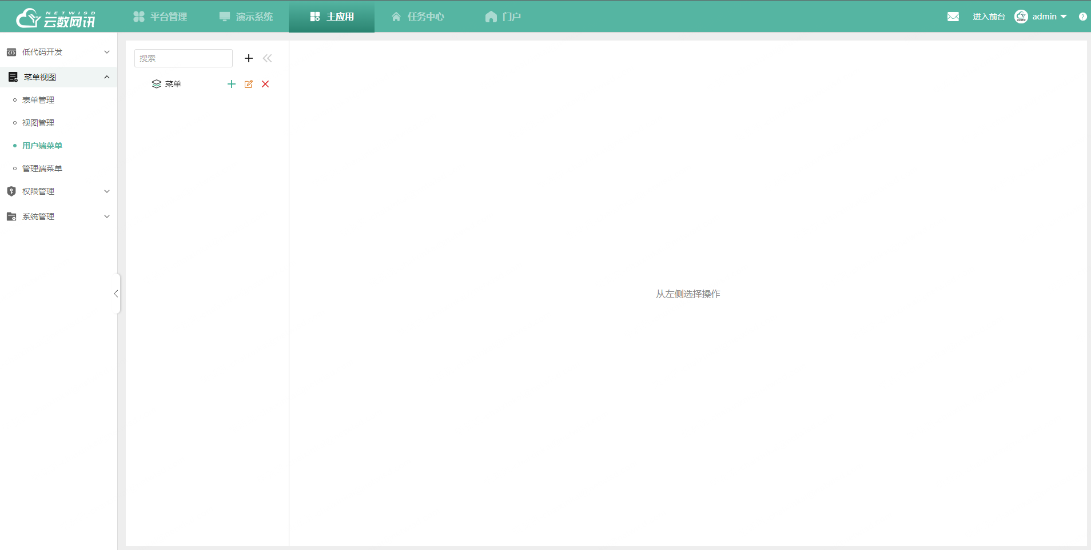Switch to the 任务中心 tab
Viewport: 1091px width, 550px height.
(x=417, y=16)
